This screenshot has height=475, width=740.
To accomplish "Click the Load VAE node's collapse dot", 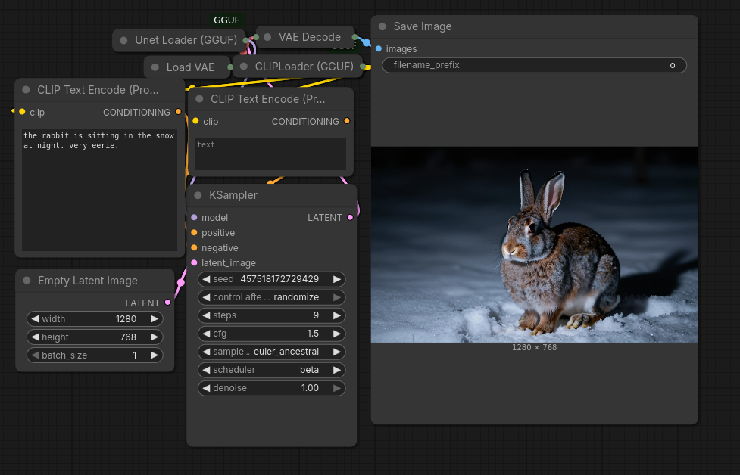I will (x=155, y=67).
